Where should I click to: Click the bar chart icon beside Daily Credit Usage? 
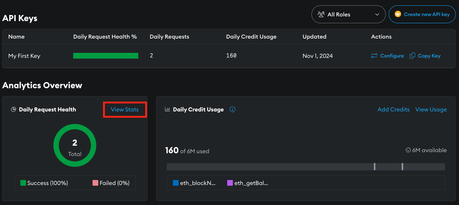coord(167,110)
